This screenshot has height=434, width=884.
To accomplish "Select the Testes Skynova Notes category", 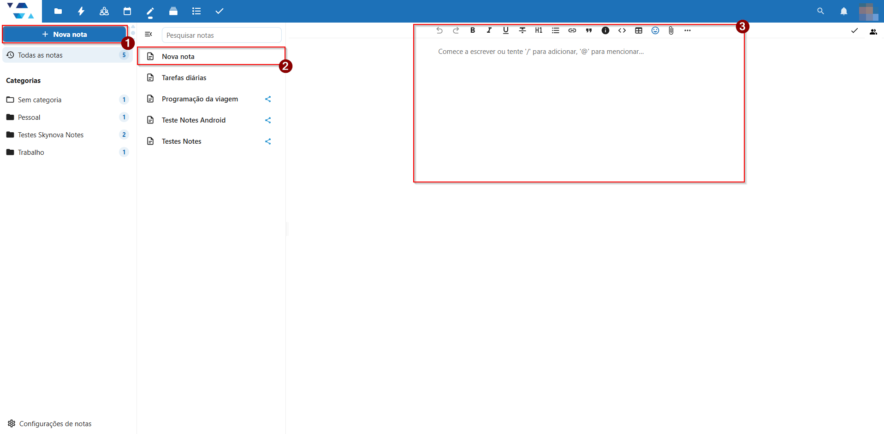I will (51, 135).
